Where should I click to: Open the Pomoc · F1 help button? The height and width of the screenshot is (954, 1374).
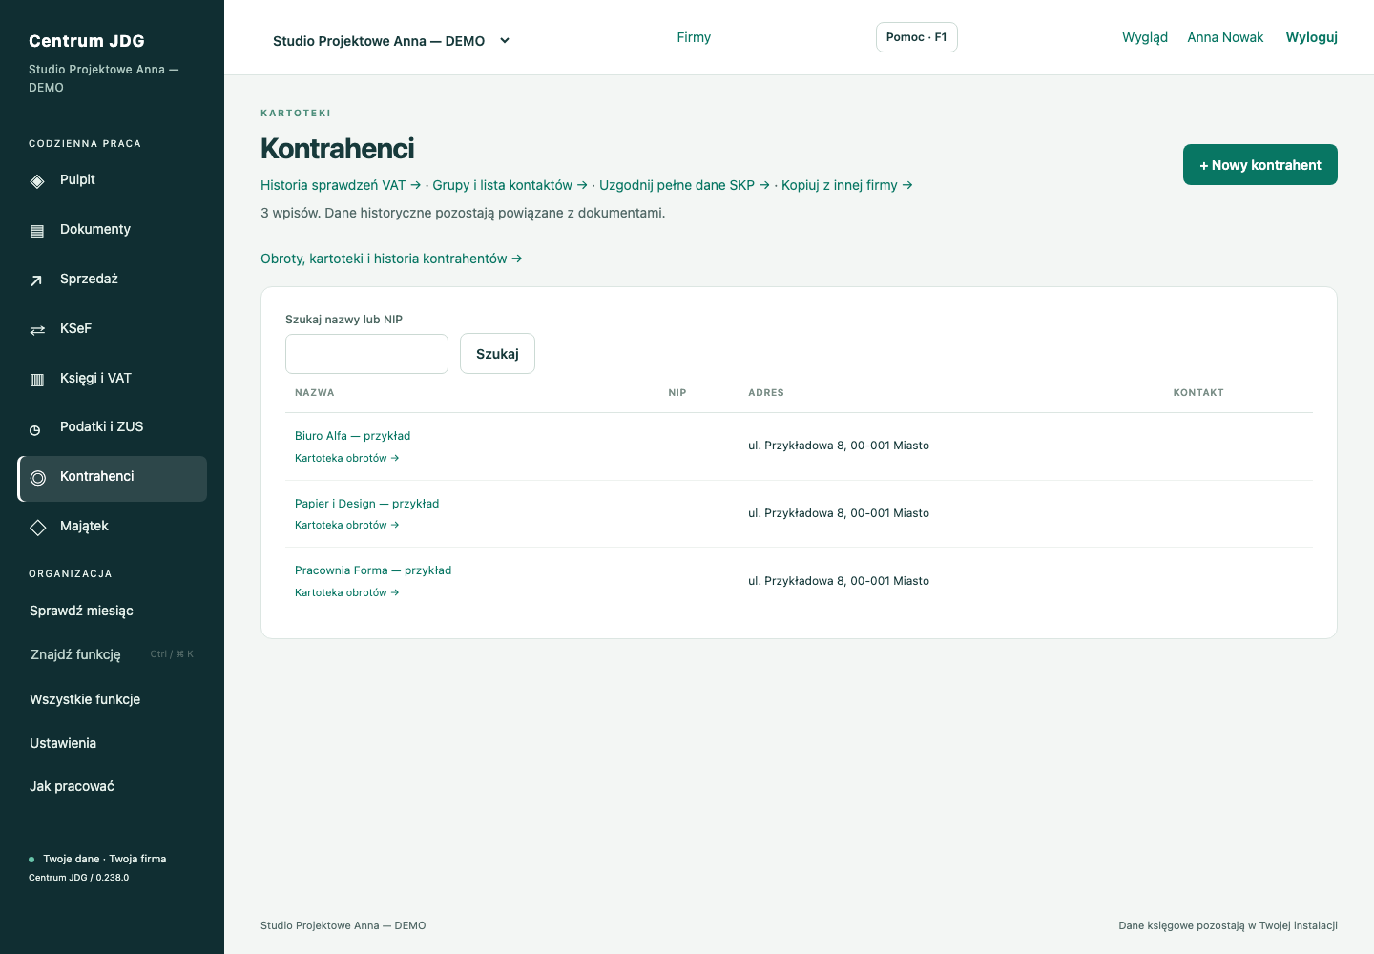(x=916, y=37)
